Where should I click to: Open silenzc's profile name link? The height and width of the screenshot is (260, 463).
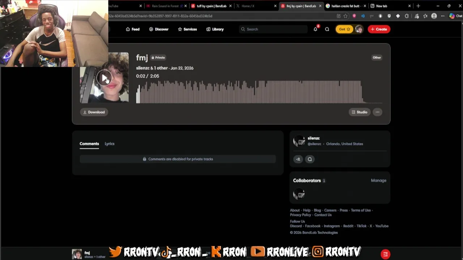point(314,138)
